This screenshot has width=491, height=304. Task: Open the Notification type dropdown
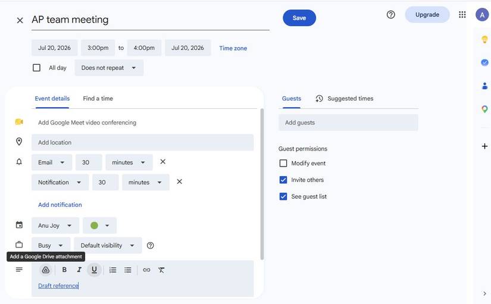(x=60, y=182)
